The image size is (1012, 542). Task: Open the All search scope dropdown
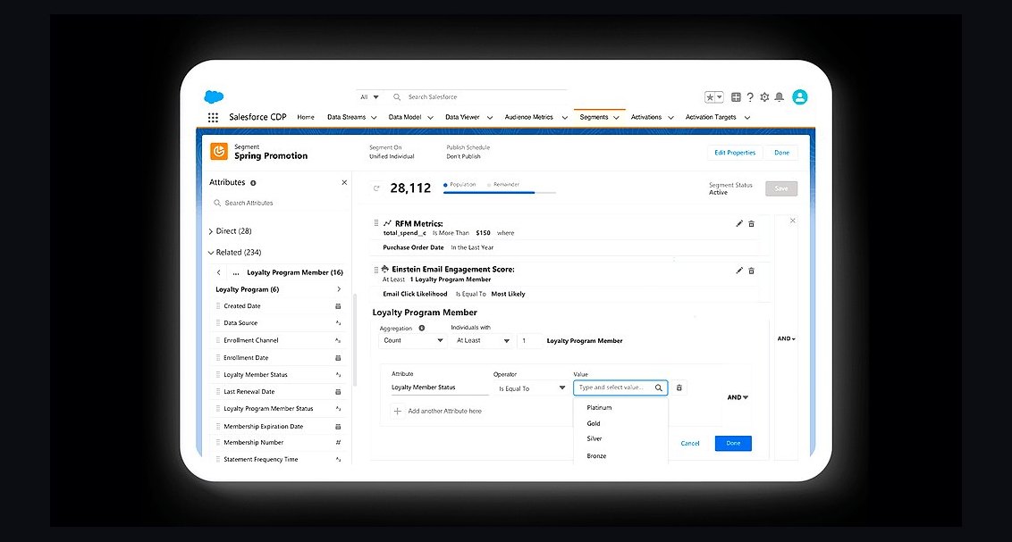(x=369, y=96)
